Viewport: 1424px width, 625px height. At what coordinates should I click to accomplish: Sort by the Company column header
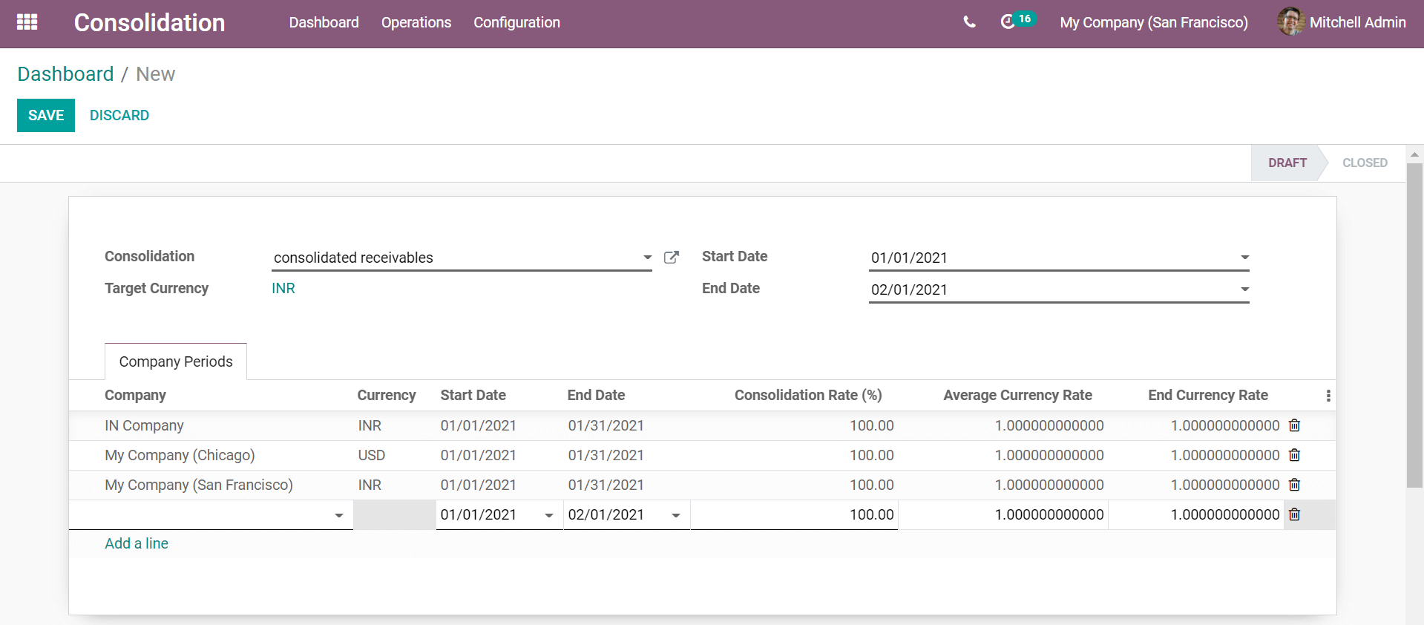point(135,395)
